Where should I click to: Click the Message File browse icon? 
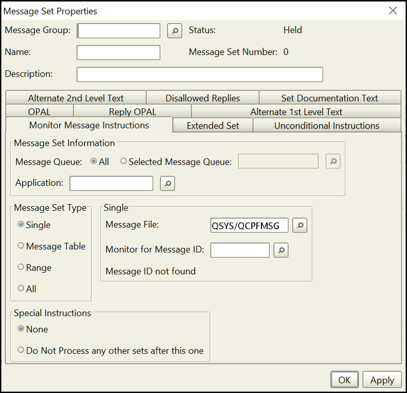300,225
